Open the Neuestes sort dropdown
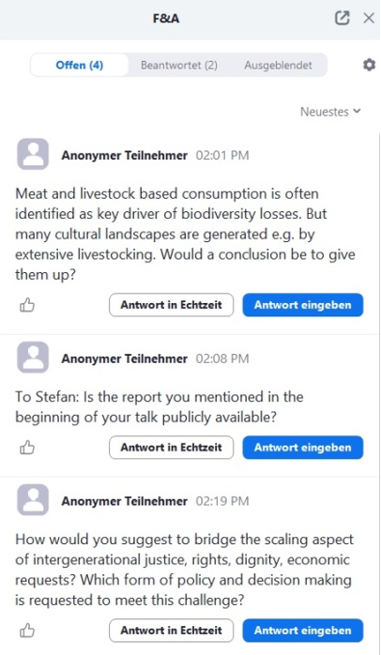The image size is (381, 655). 330,112
